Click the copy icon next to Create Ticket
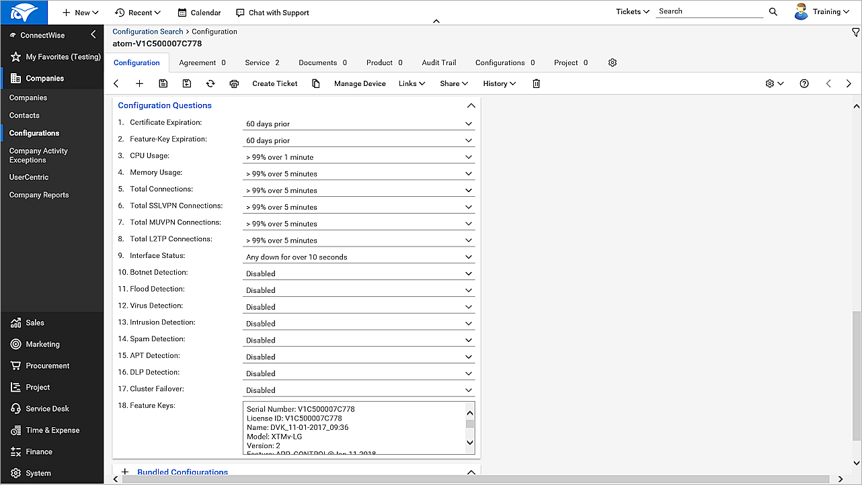 pyautogui.click(x=316, y=84)
